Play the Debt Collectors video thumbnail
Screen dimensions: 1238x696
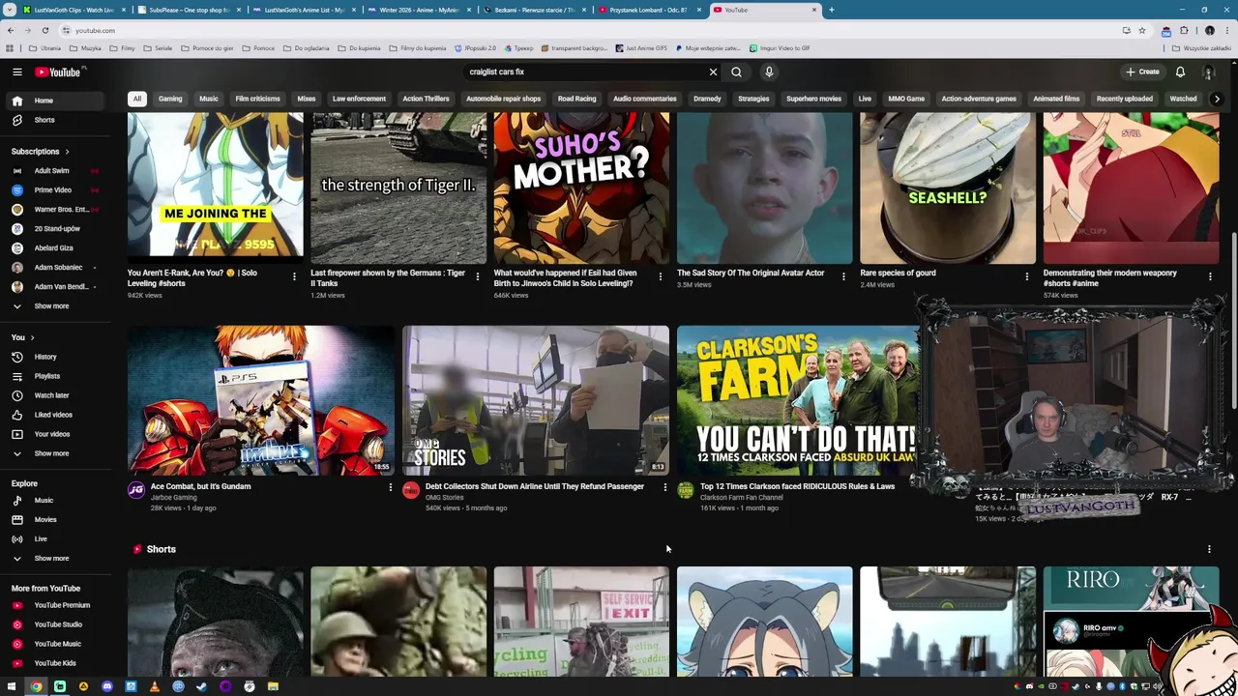click(536, 400)
